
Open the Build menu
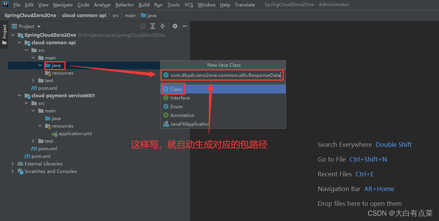(x=144, y=5)
